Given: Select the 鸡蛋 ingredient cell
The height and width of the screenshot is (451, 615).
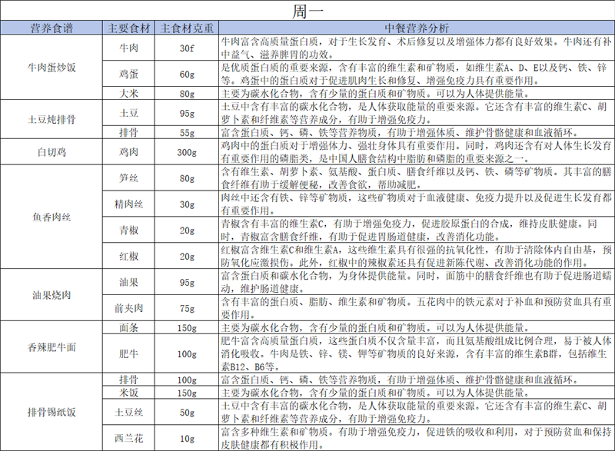Looking at the screenshot, I should (x=129, y=74).
